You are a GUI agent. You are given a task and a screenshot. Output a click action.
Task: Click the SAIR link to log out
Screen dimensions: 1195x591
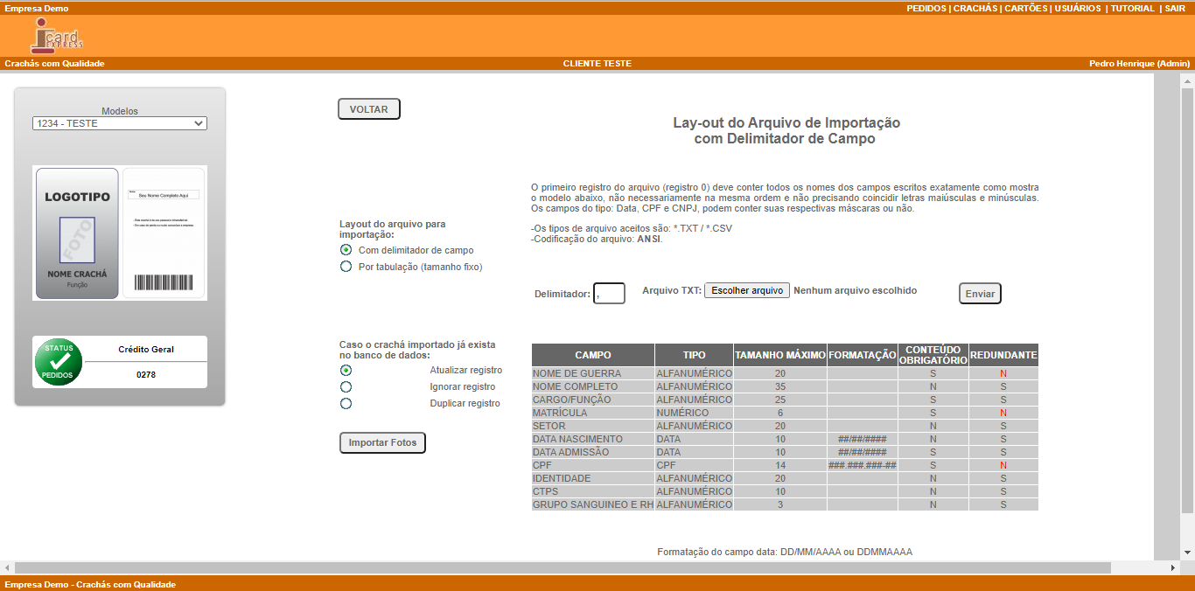[x=1174, y=8]
